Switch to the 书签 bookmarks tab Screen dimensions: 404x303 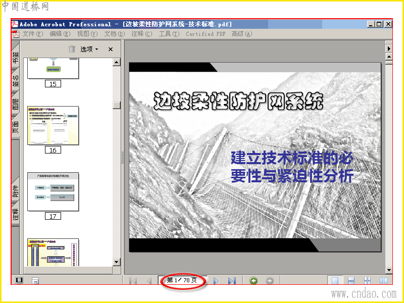pos(16,57)
